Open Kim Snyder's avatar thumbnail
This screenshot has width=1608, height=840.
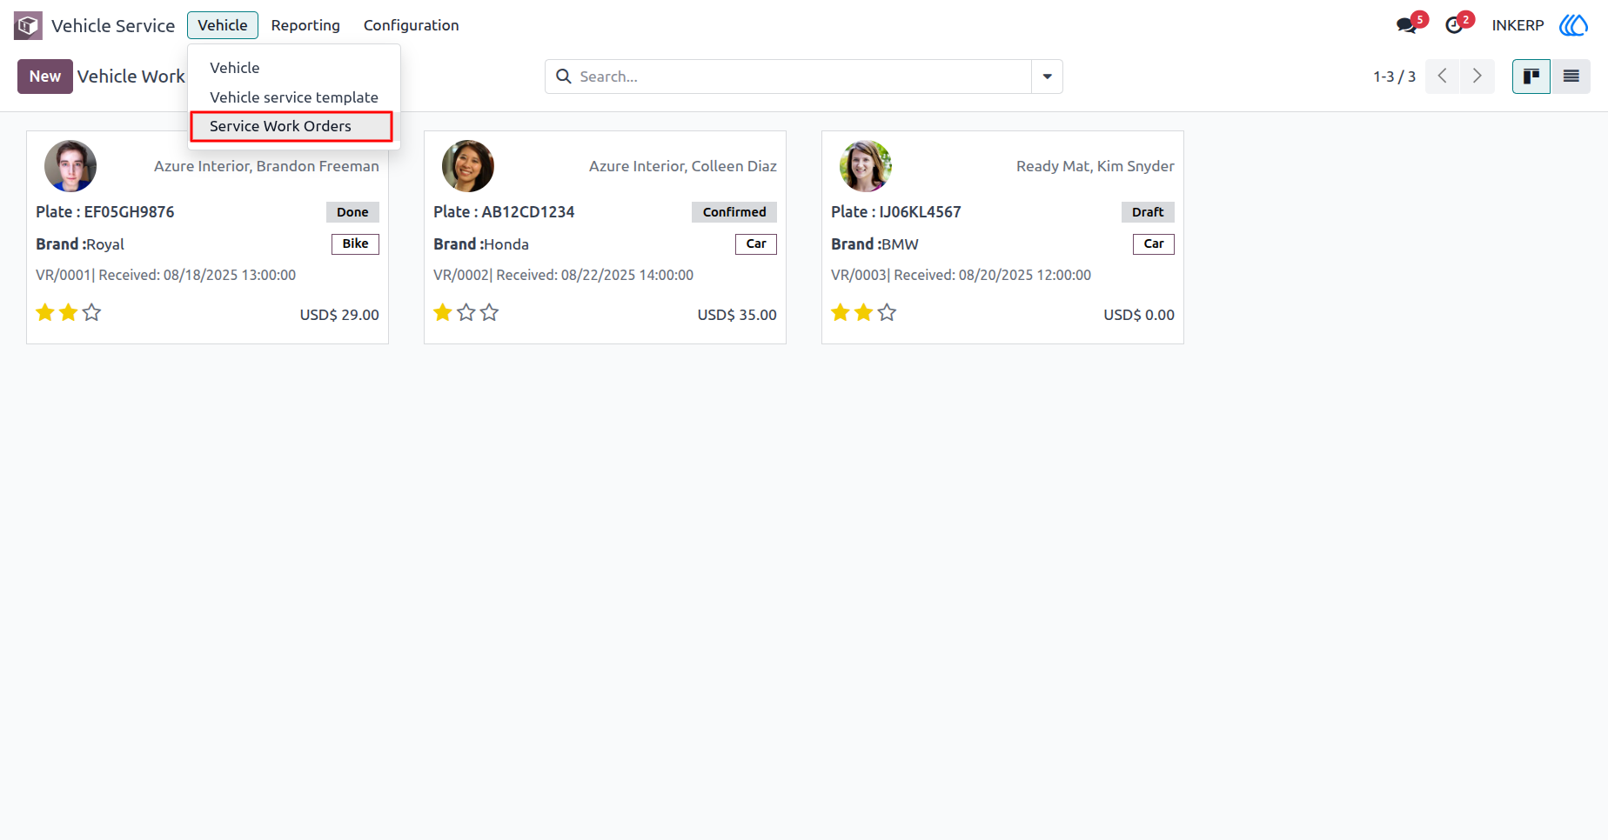866,166
